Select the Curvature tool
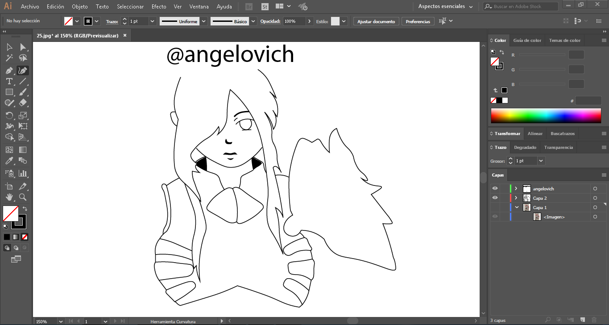609x325 pixels. tap(23, 70)
